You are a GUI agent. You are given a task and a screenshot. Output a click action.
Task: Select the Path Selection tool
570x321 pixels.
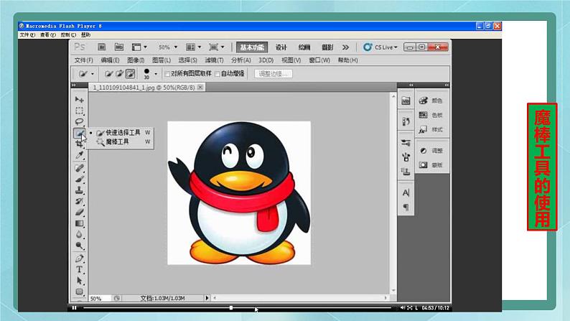click(79, 281)
